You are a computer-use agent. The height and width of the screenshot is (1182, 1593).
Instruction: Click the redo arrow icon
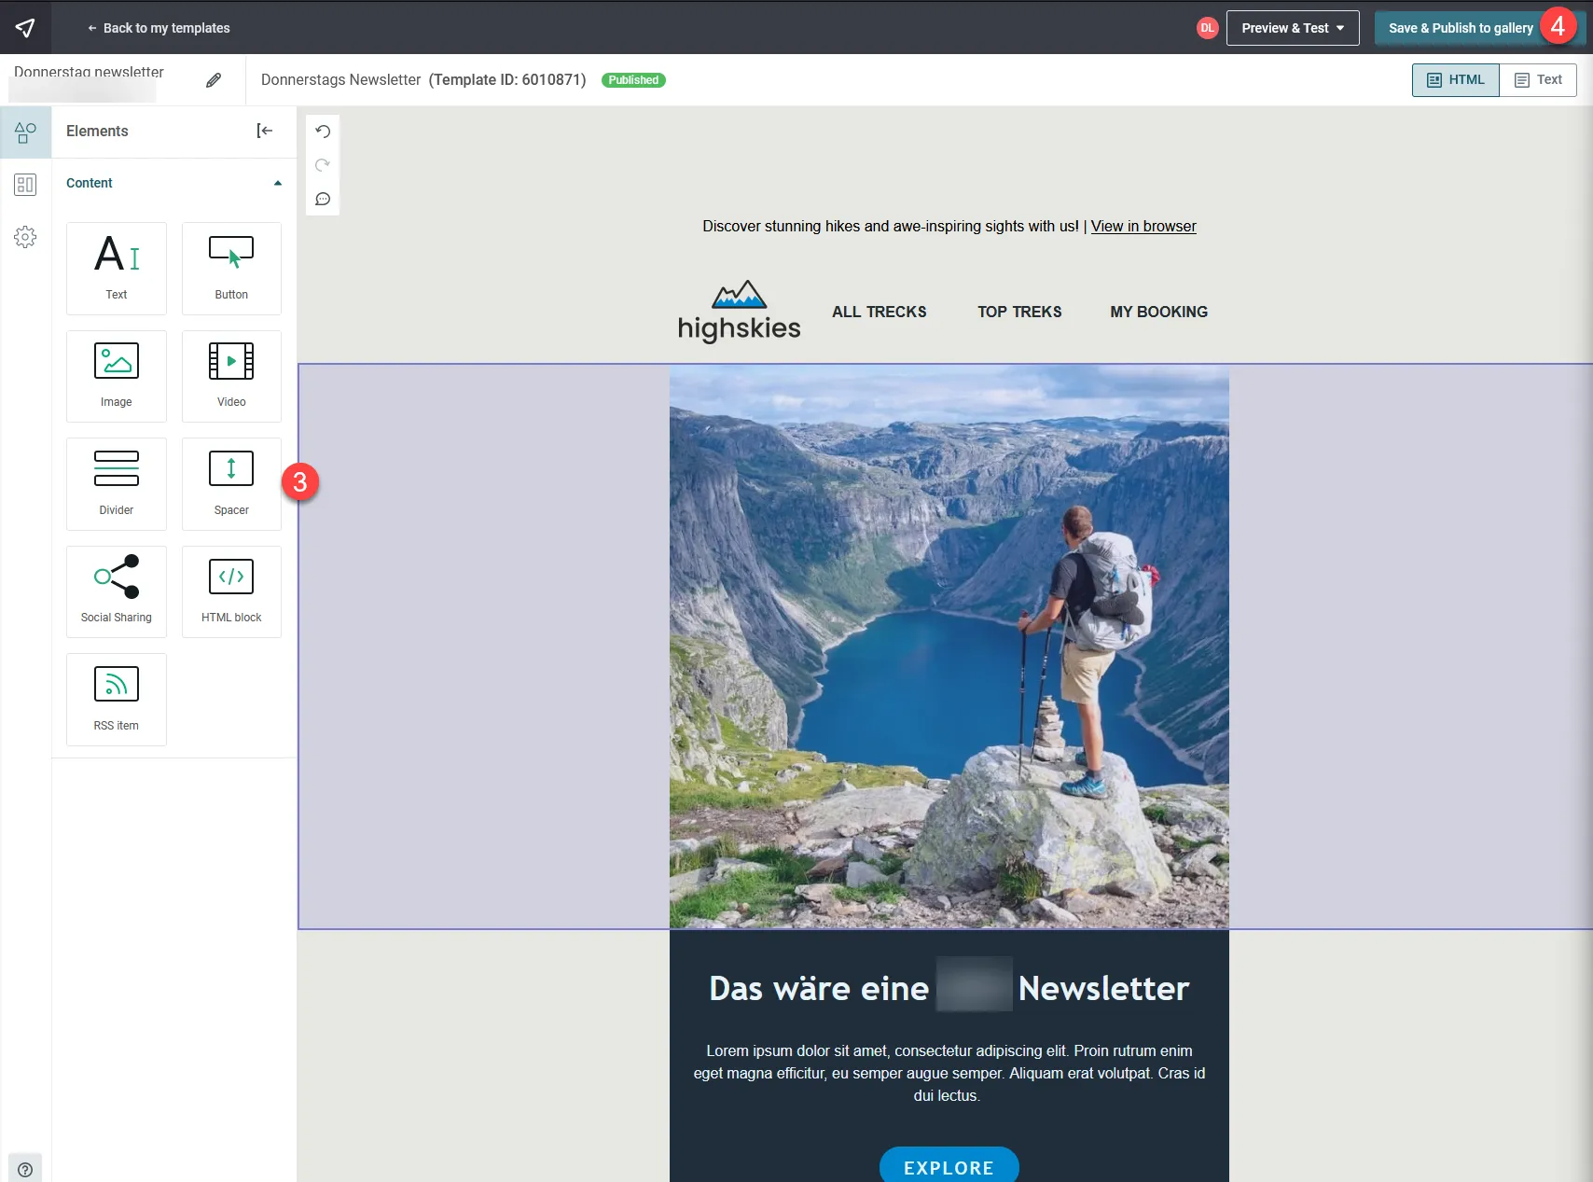323,165
